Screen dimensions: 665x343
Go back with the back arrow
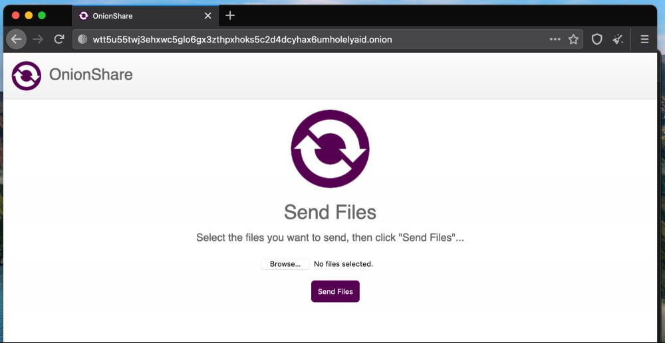point(16,39)
